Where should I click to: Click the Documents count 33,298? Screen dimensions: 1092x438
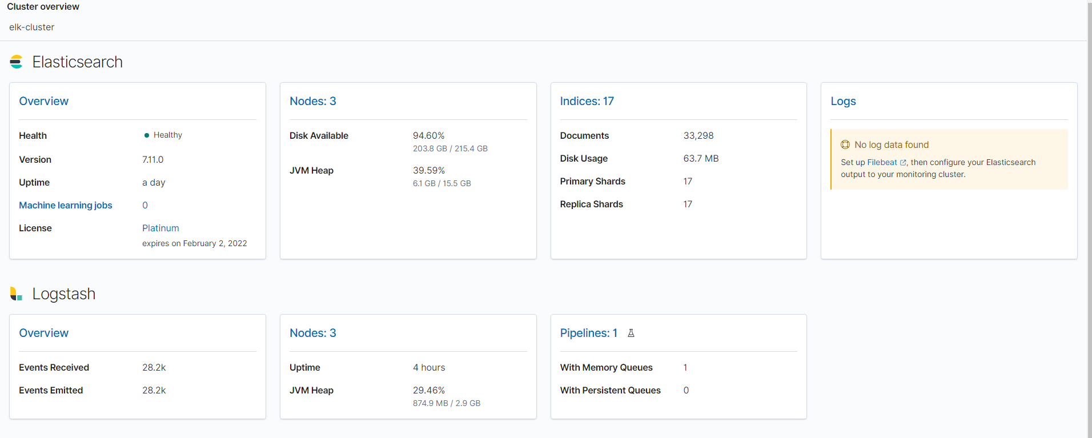pyautogui.click(x=698, y=135)
